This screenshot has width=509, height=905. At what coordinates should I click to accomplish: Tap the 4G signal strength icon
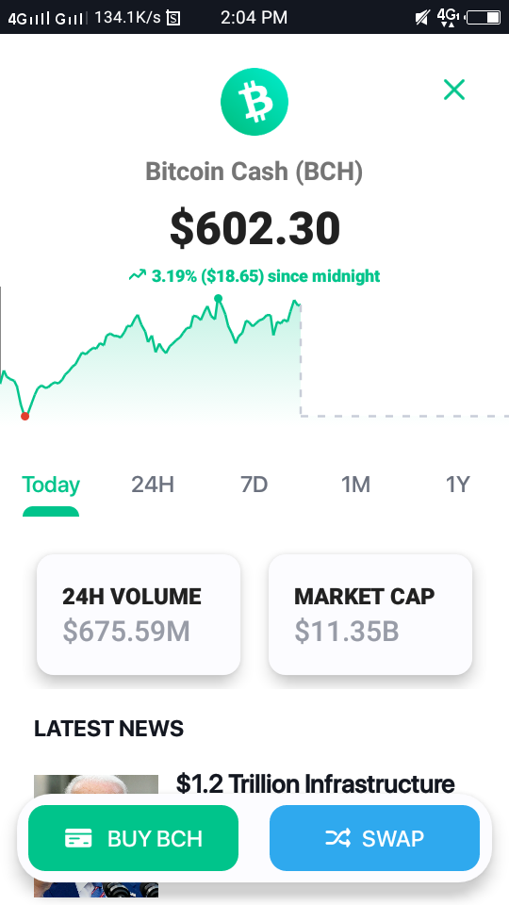pos(29,19)
